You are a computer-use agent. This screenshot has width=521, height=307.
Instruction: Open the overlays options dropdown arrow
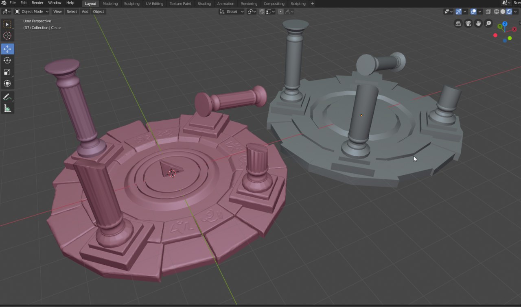pos(480,11)
